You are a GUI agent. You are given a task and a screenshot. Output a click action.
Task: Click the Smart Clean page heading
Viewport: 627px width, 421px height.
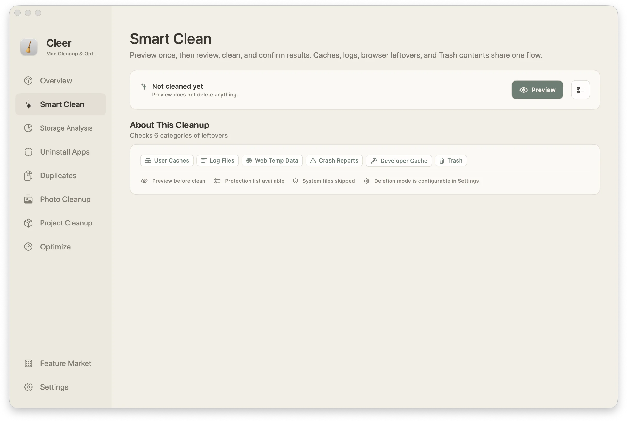pos(171,39)
